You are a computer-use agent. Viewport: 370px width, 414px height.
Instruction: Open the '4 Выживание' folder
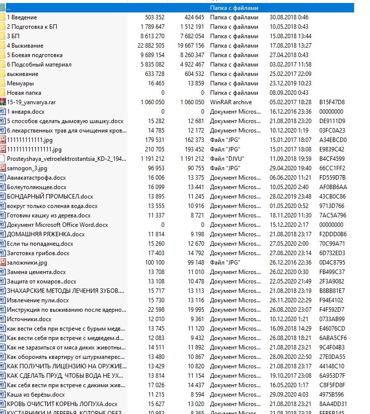click(25, 46)
